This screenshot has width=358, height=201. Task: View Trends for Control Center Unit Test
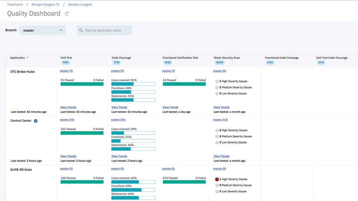[68, 156]
